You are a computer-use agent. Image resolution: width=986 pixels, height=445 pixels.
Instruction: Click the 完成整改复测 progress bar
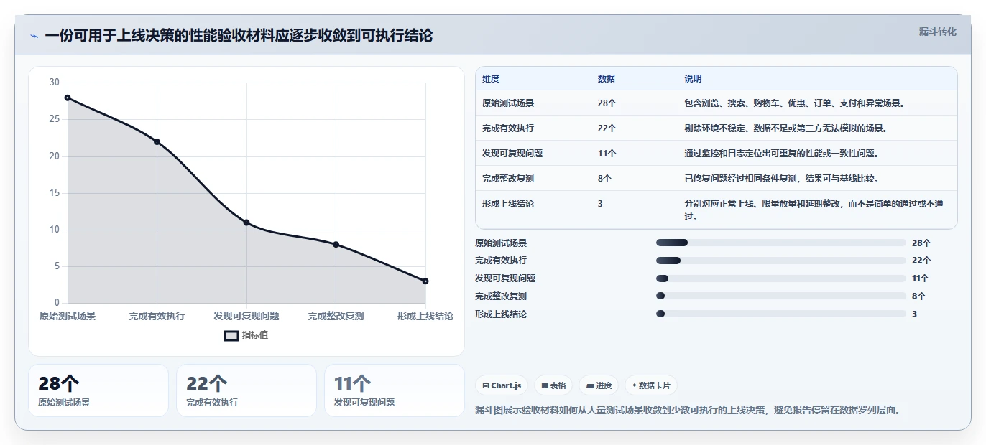[781, 296]
